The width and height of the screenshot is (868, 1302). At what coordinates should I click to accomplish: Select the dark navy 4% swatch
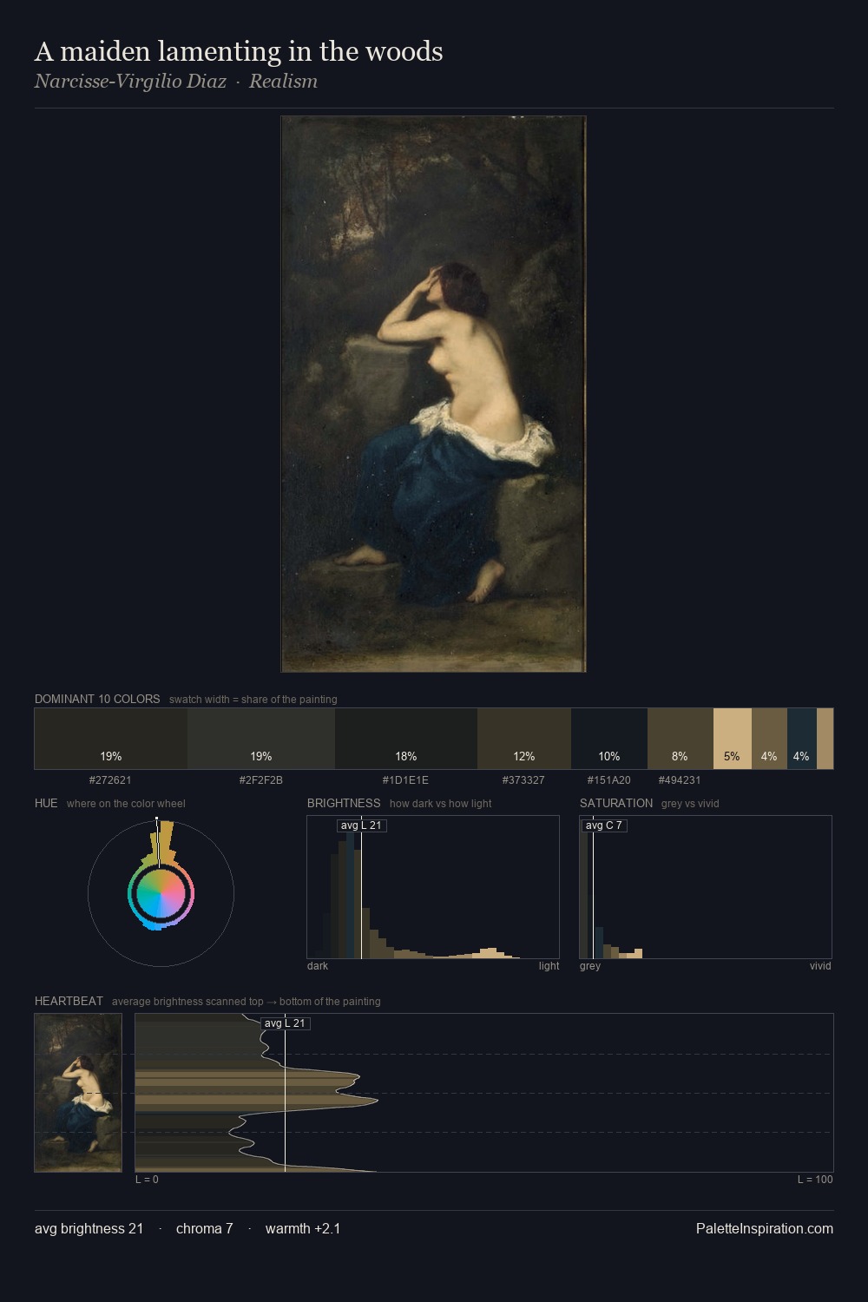(x=802, y=739)
